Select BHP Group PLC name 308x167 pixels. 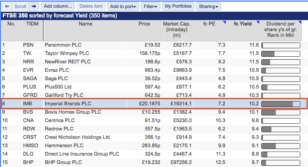tap(63, 163)
